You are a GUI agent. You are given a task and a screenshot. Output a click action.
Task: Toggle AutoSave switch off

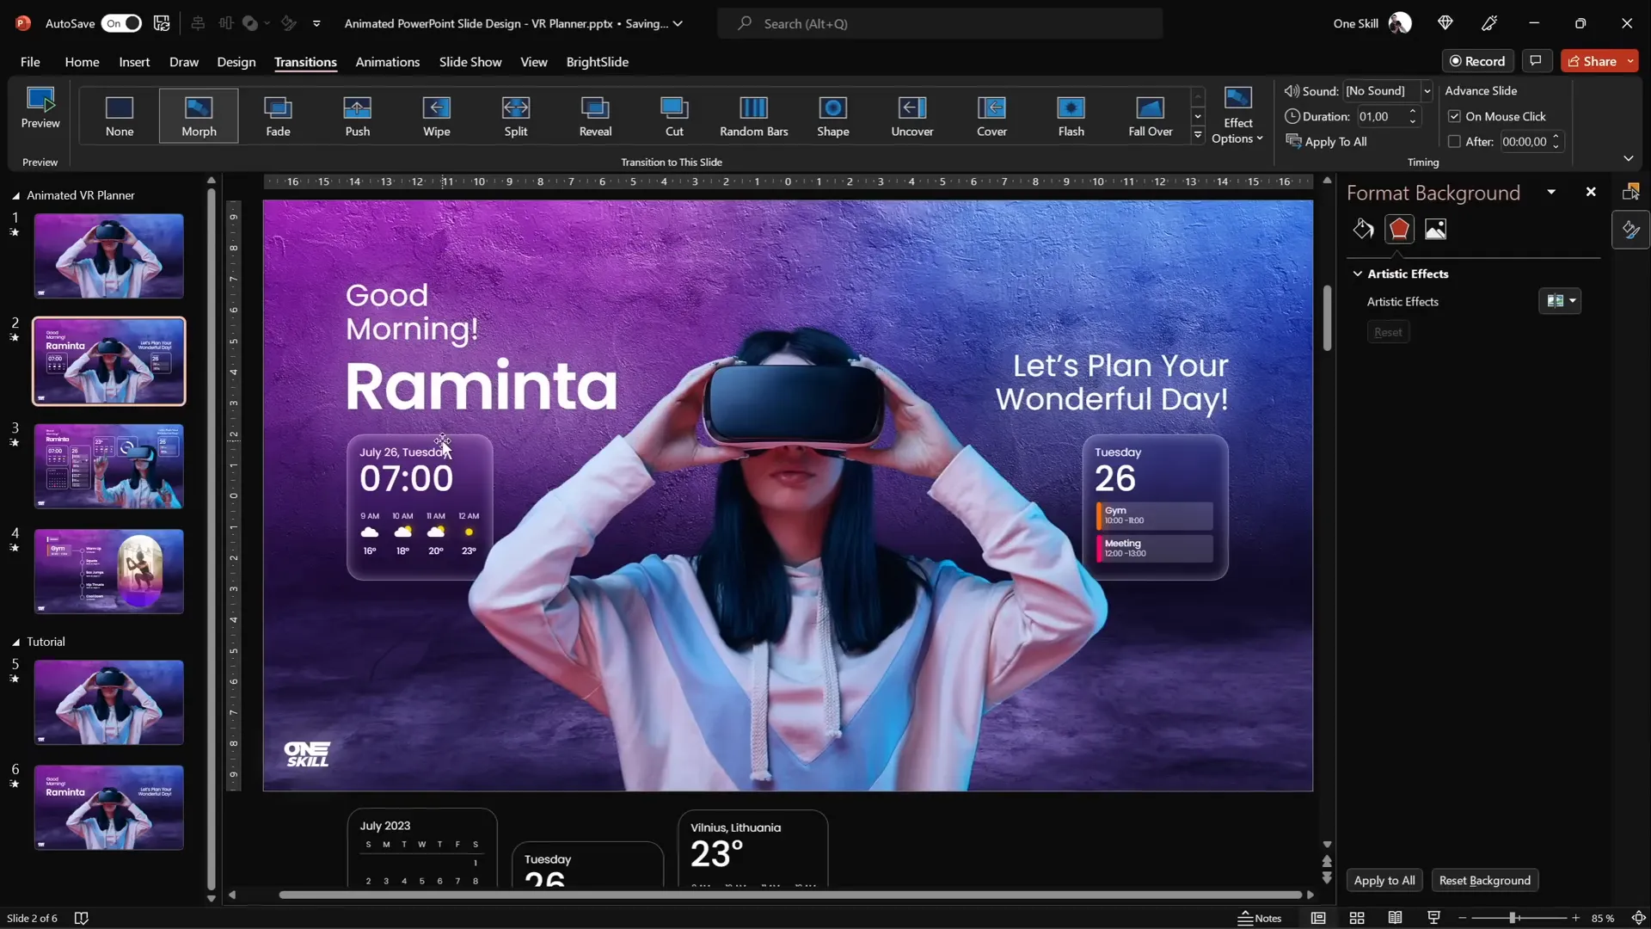(121, 23)
